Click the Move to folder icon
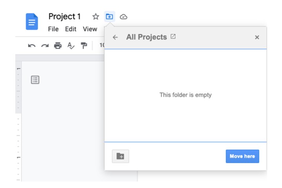The image size is (282, 188). [x=109, y=16]
